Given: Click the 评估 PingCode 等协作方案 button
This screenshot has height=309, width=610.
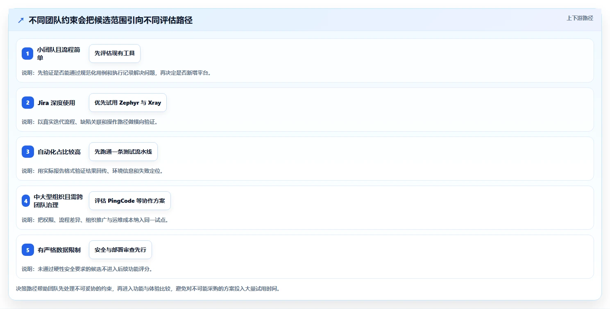Looking at the screenshot, I should click(130, 201).
